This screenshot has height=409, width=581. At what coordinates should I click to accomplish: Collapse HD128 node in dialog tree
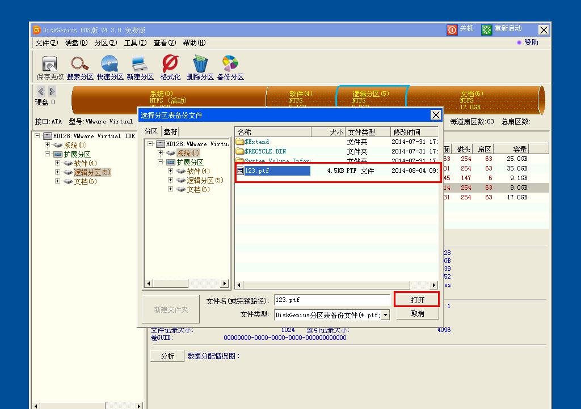[150, 143]
